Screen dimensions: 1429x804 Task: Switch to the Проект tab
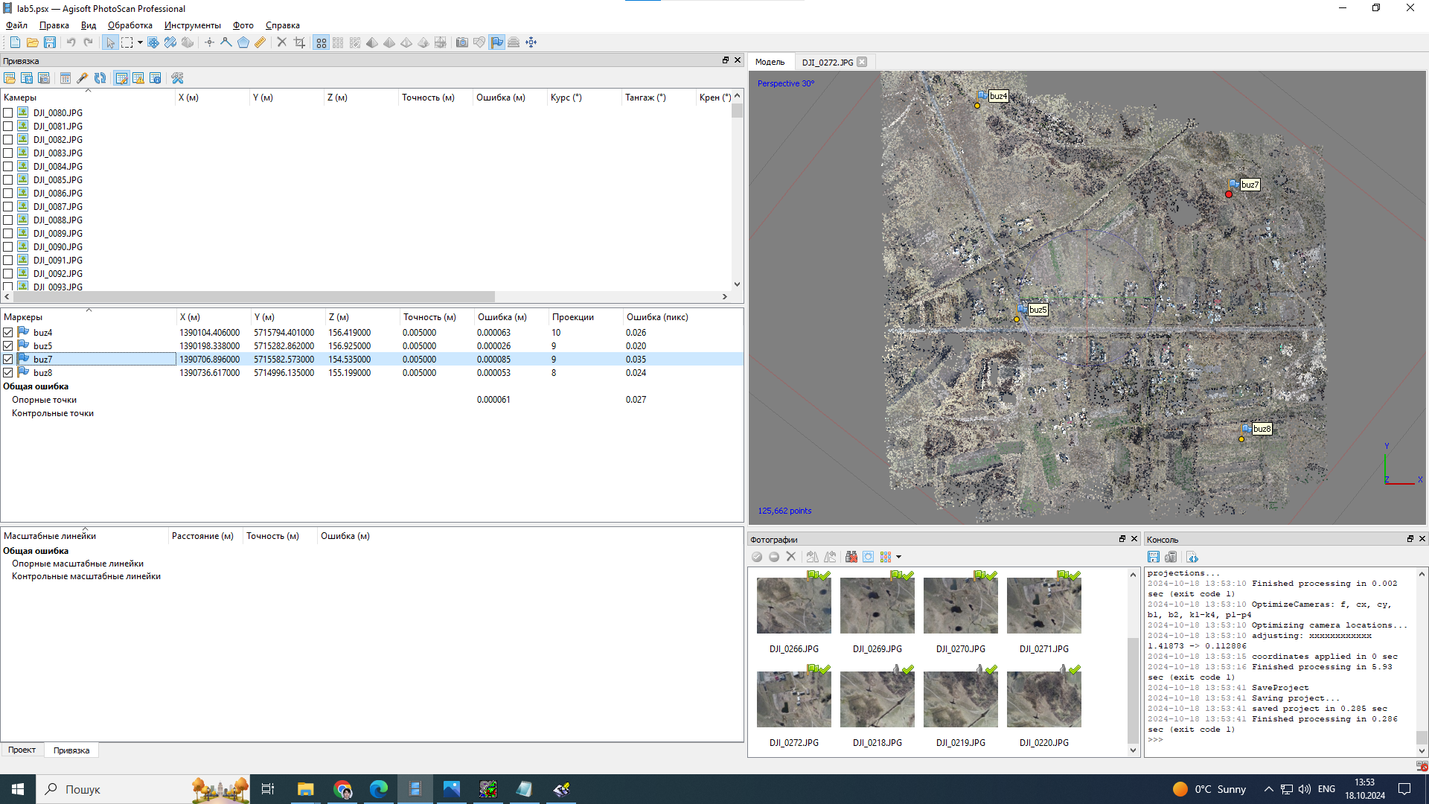tap(22, 750)
